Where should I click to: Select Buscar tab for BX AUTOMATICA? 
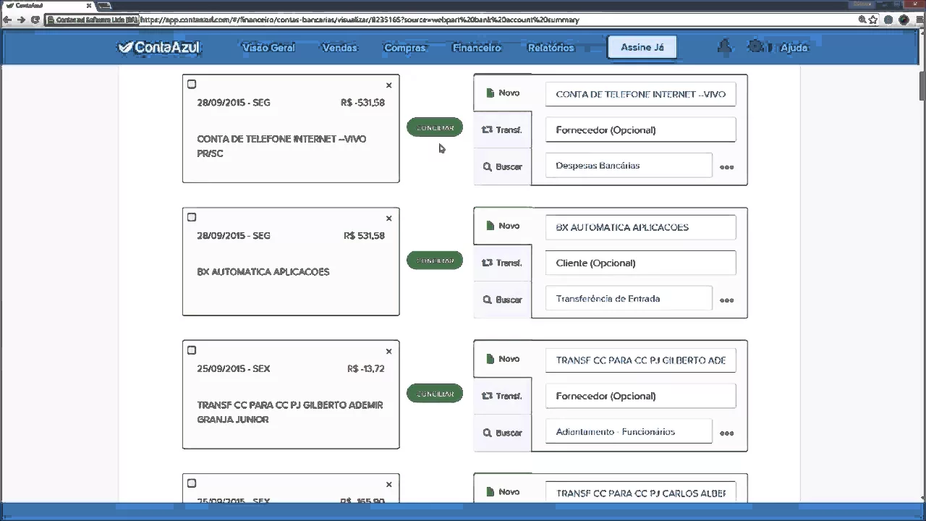tap(503, 300)
